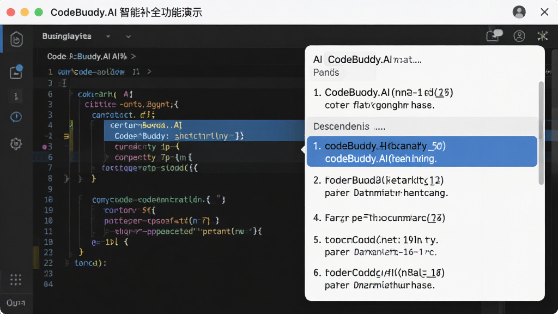Open the second chevron dropdown in toolbar
Image resolution: width=558 pixels, height=314 pixels.
pyautogui.click(x=129, y=37)
